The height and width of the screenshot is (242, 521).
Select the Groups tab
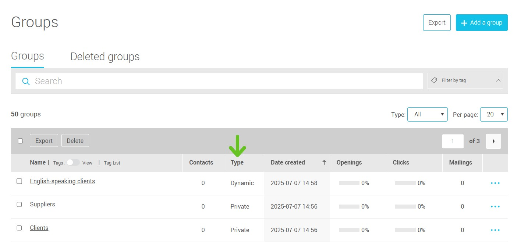28,56
